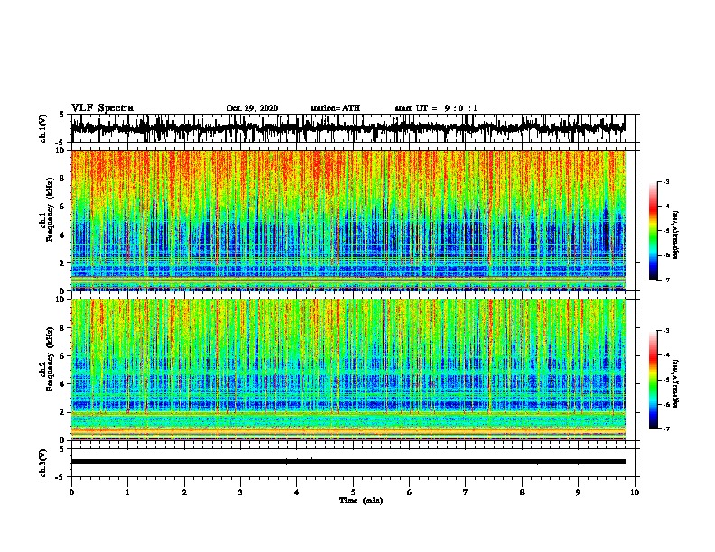This screenshot has width=715, height=552.
Task: Click inside the ch.1 spectrogram panel
Action: (348, 220)
